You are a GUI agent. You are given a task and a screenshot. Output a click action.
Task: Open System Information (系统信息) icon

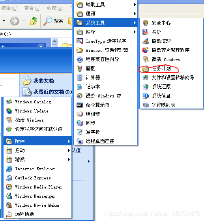(145, 96)
